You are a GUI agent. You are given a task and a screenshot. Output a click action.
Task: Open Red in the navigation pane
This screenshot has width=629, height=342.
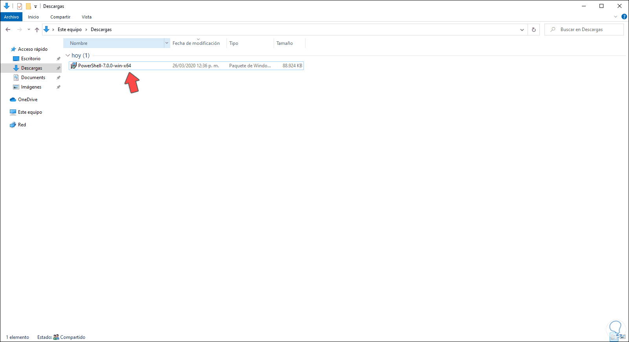coord(22,125)
